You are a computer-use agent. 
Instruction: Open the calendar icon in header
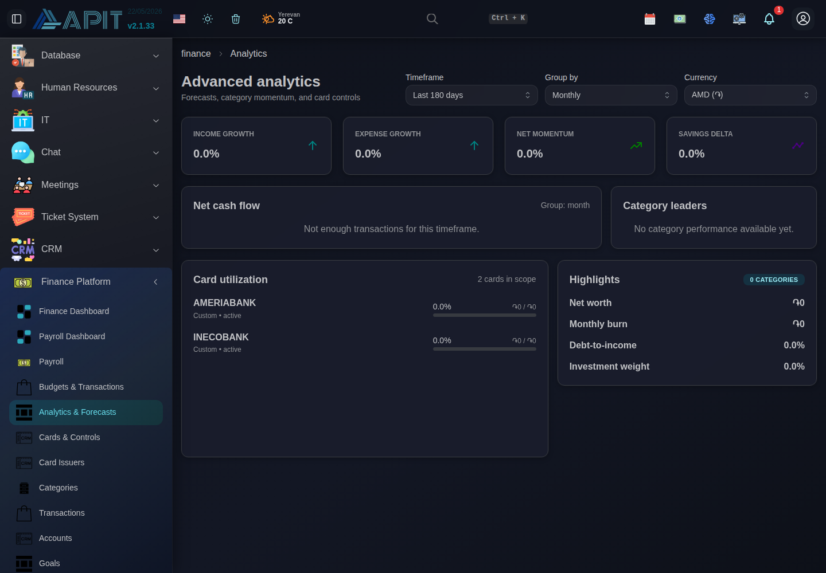tap(650, 19)
